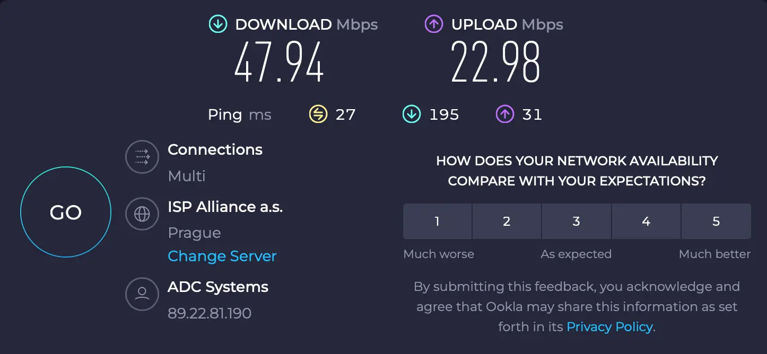Click the GO button to start test

tap(66, 213)
